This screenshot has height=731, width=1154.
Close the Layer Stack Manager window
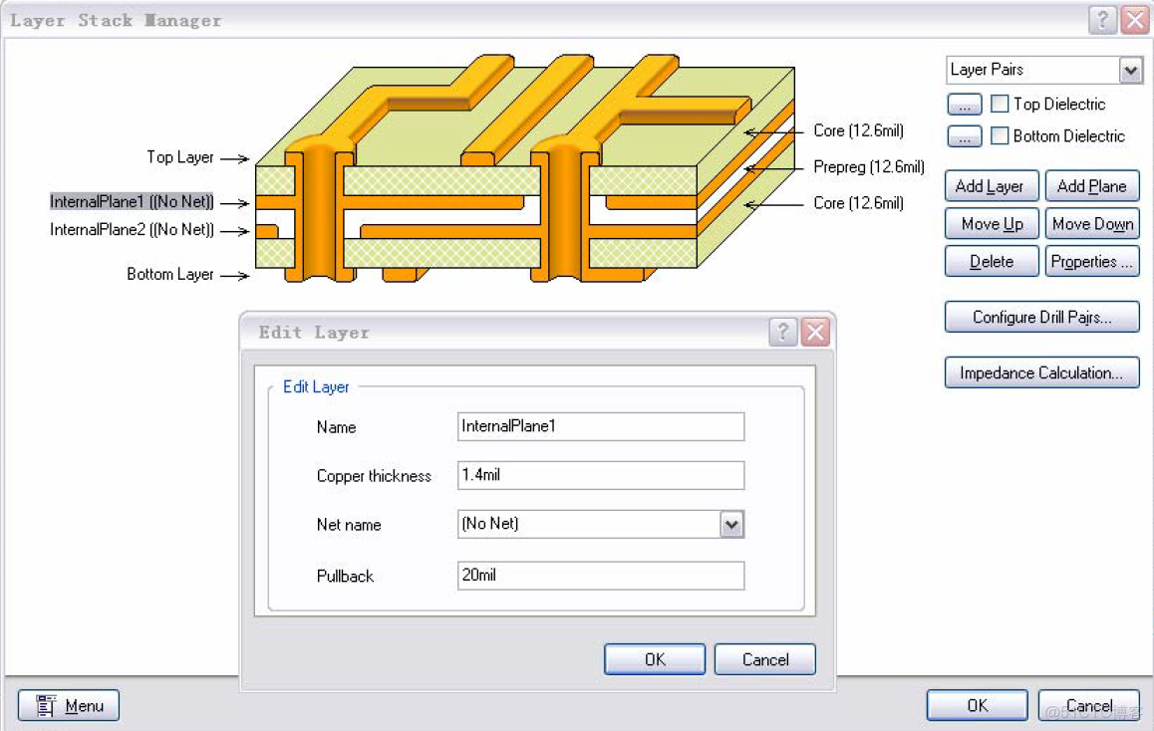click(x=1135, y=20)
